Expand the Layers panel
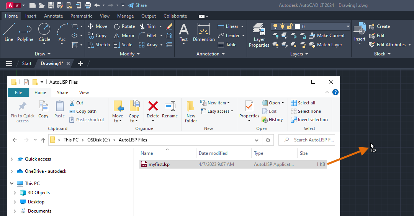 (299, 54)
